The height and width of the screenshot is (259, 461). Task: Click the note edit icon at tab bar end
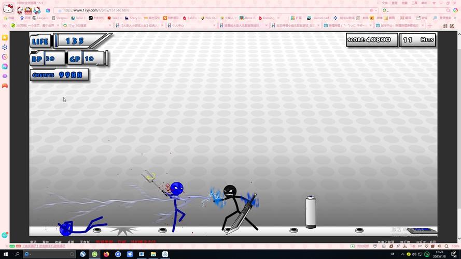pos(452,26)
